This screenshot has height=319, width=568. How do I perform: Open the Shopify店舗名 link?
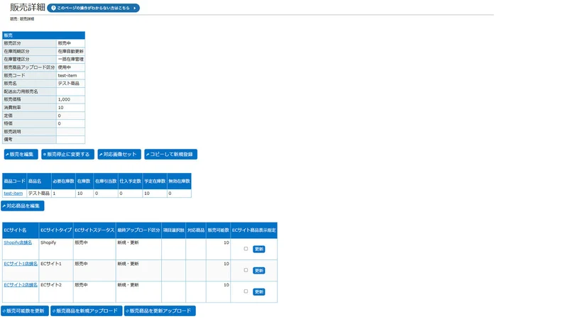point(18,242)
